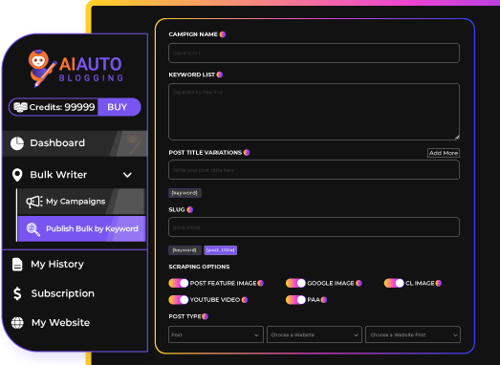Click the Bulk Writer pin icon

tap(17, 175)
